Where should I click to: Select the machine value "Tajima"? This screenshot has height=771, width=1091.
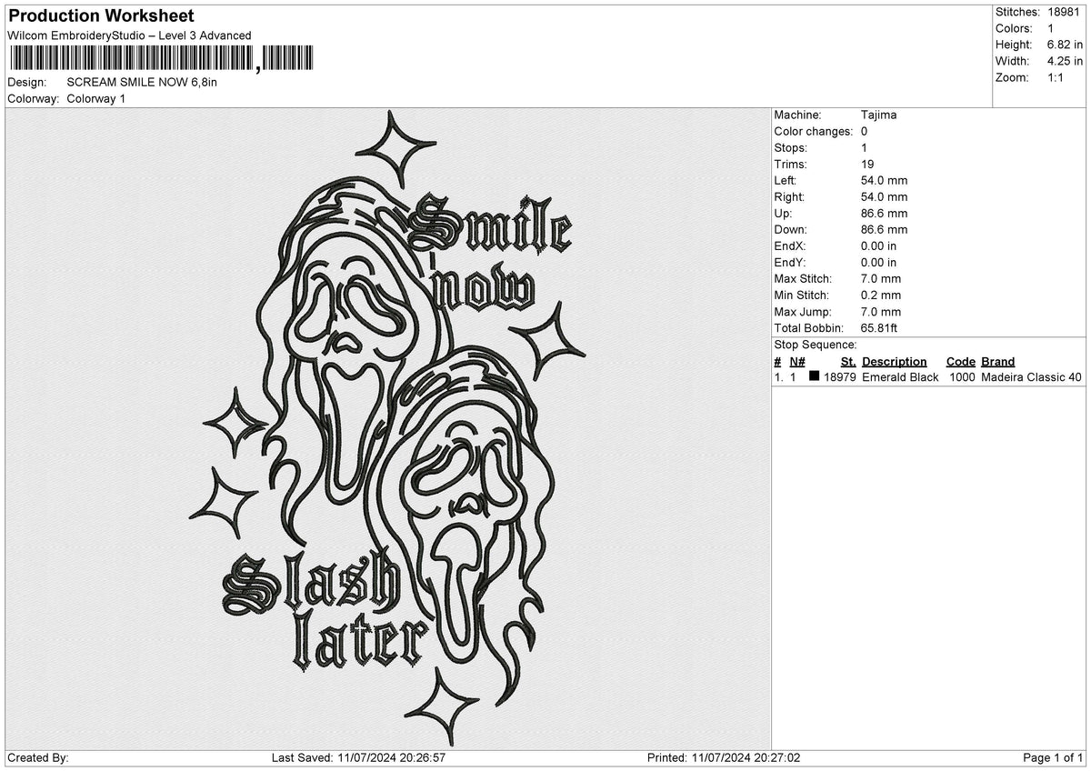point(878,115)
